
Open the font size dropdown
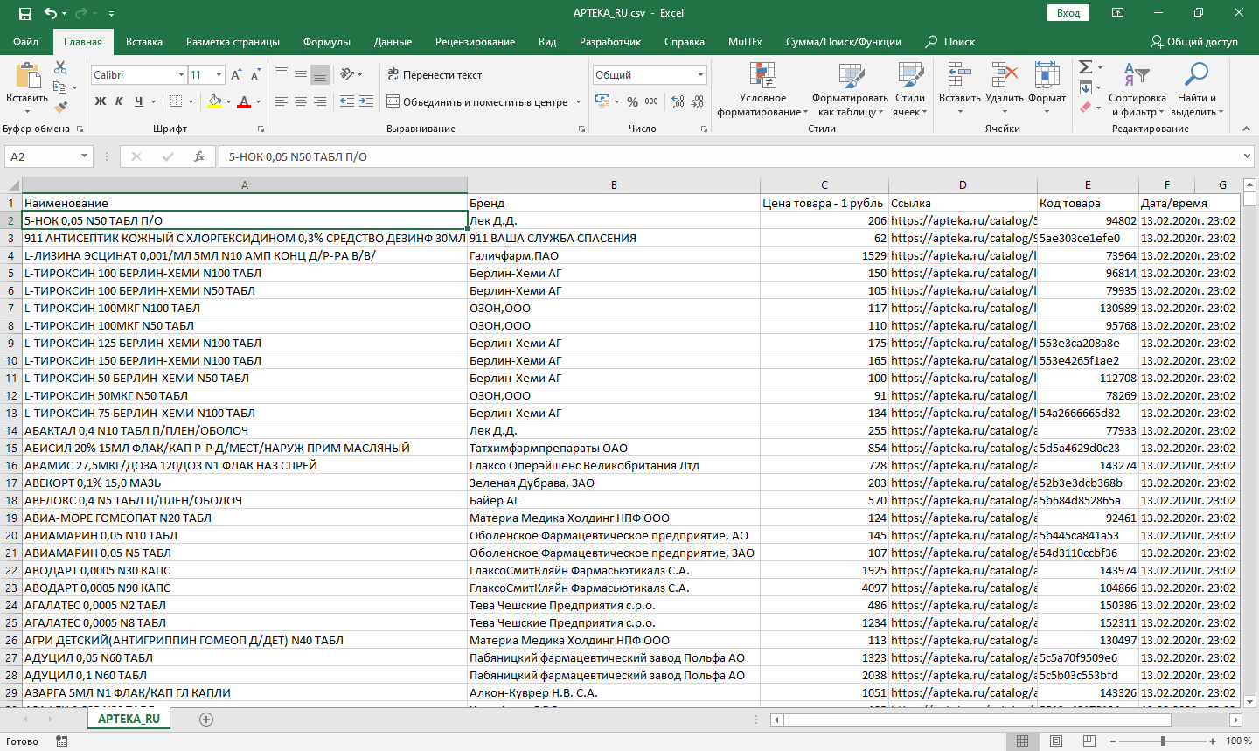[219, 75]
